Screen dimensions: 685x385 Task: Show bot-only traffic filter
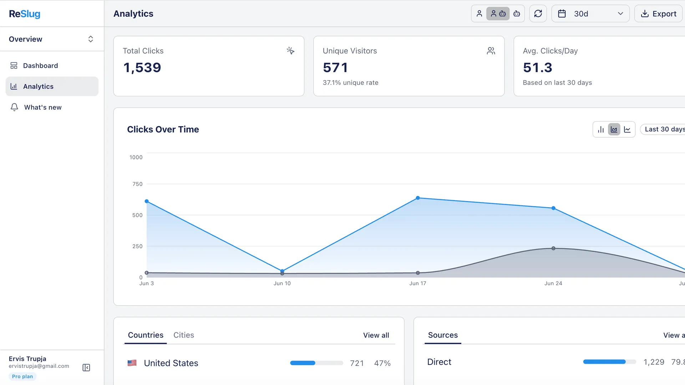(517, 14)
